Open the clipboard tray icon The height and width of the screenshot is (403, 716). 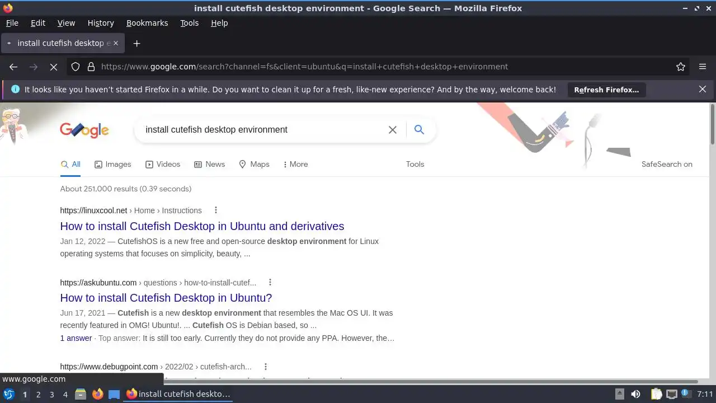[x=656, y=394]
